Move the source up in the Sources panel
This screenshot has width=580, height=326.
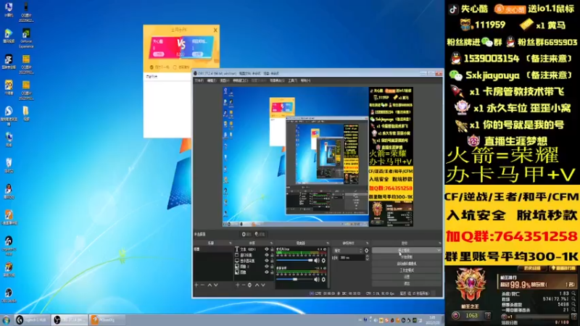[257, 285]
